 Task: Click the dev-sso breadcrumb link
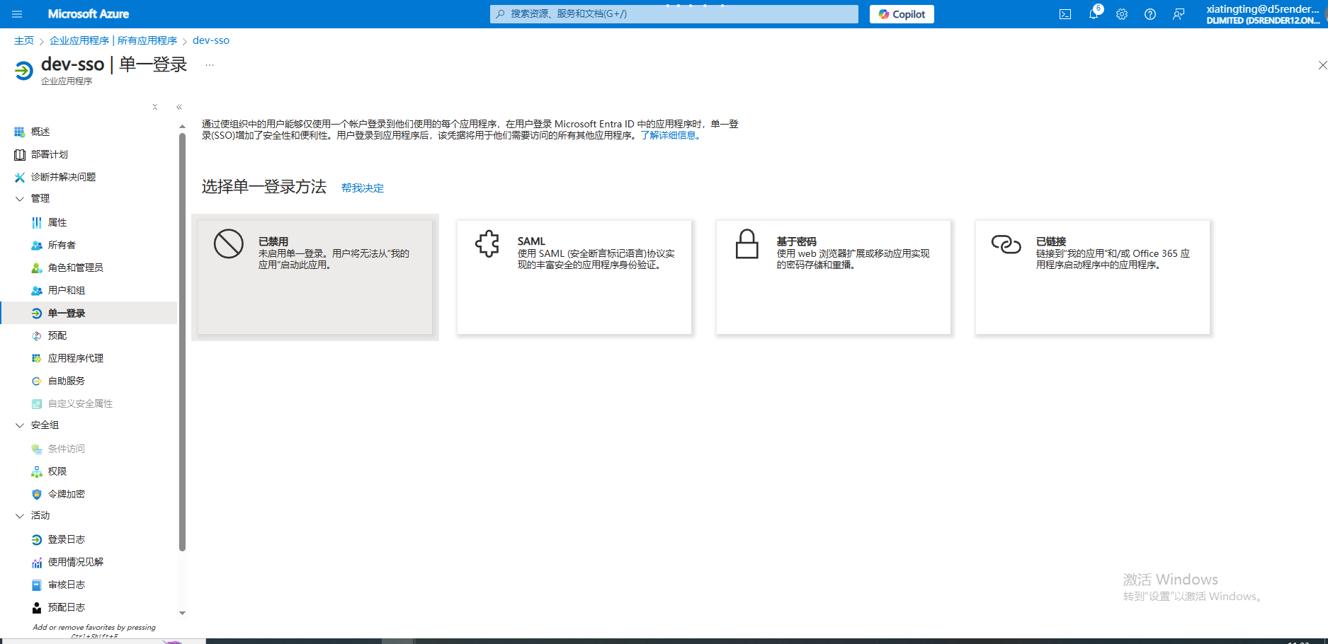[x=211, y=40]
